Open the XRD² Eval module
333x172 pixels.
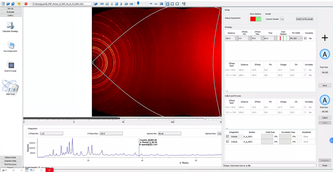[10, 88]
